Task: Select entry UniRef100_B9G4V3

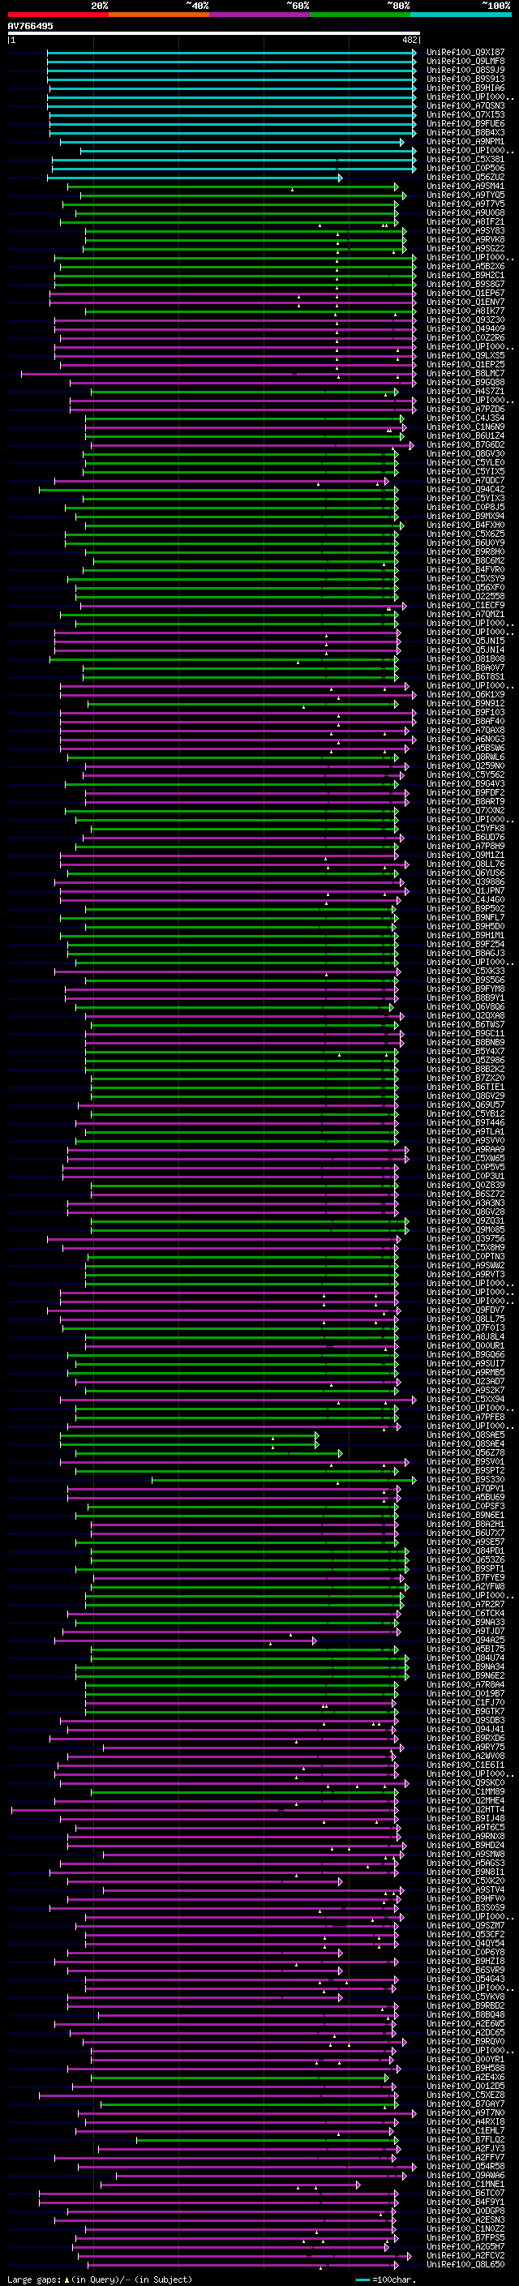Action: coord(465,783)
